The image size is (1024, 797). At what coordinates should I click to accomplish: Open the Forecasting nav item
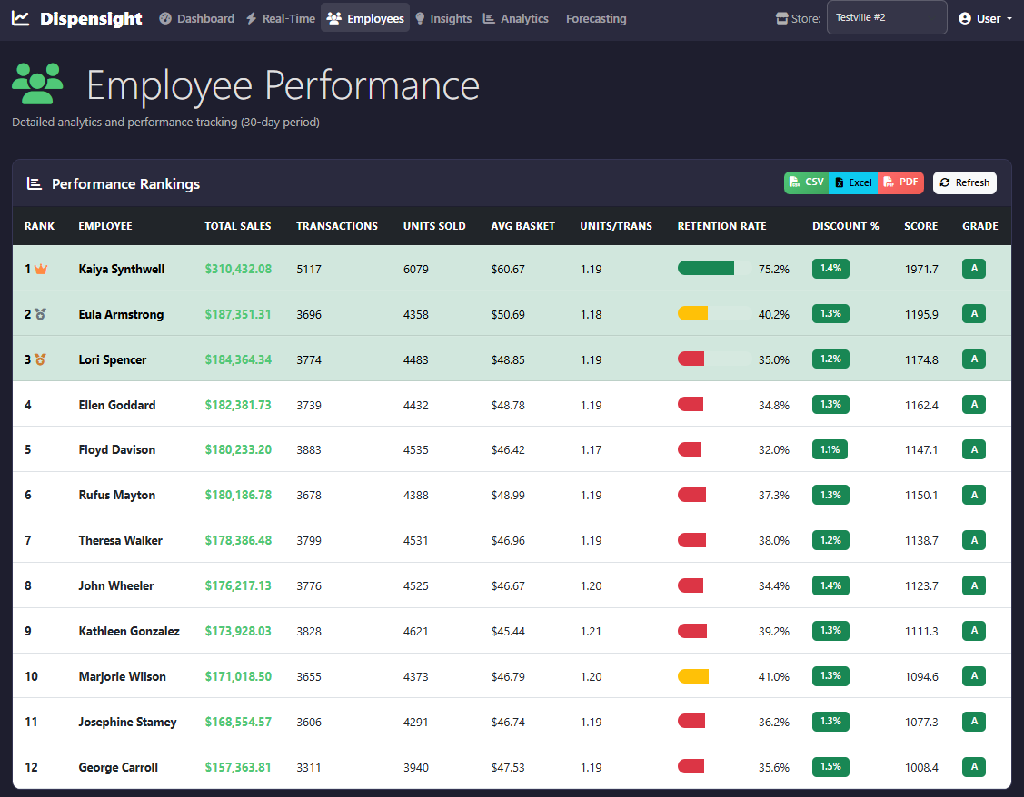click(x=596, y=18)
